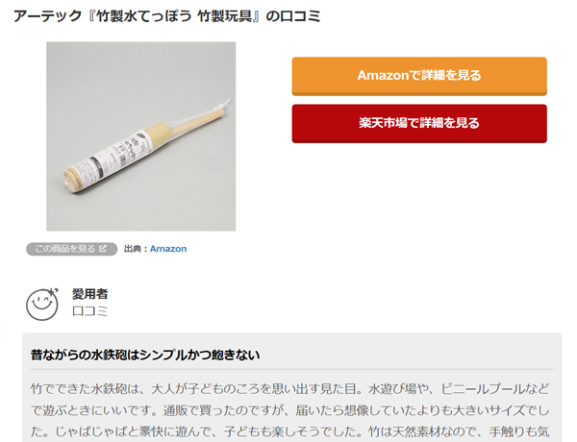This screenshot has height=442, width=577.
Task: Click the review title 昔ながらの水鉄砲はシンプルかつ飽きない
Action: 145,355
